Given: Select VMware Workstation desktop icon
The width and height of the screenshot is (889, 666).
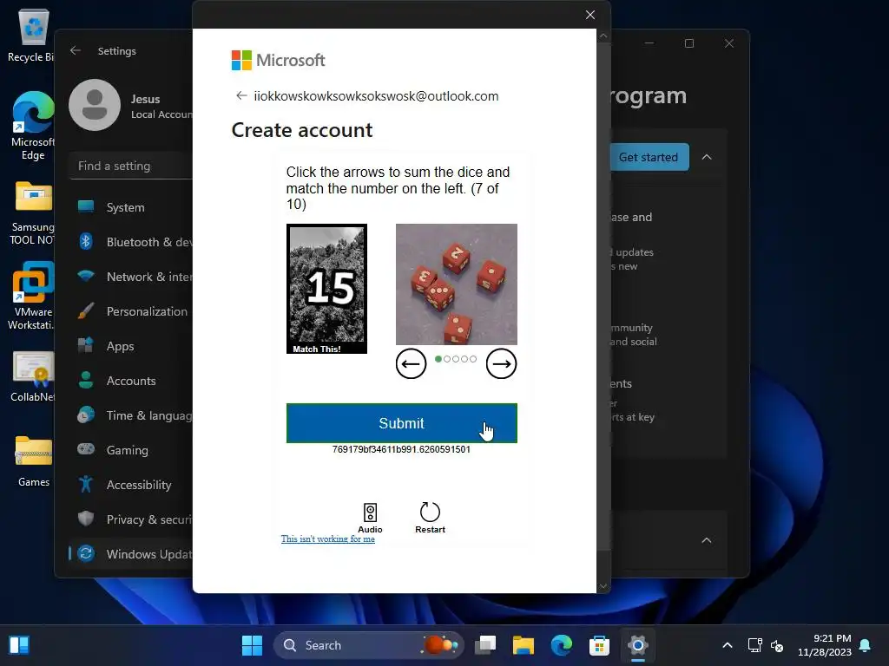Looking at the screenshot, I should tap(33, 296).
